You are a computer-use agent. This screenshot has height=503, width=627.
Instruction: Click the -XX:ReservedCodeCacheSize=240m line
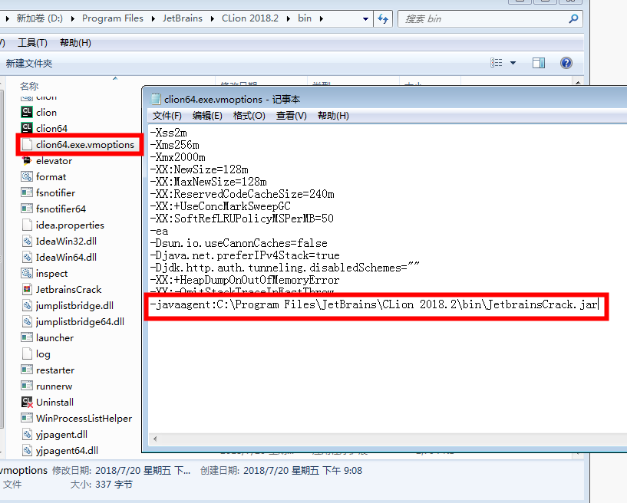[x=243, y=194]
